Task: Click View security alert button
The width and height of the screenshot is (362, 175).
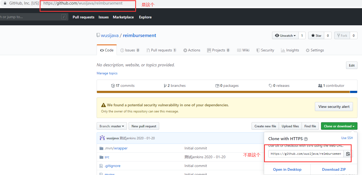Action: click(334, 107)
